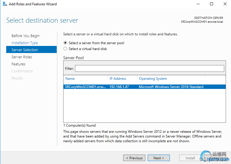Open the Features step
Image resolution: width=231 pixels, height=164 pixels.
(18, 64)
